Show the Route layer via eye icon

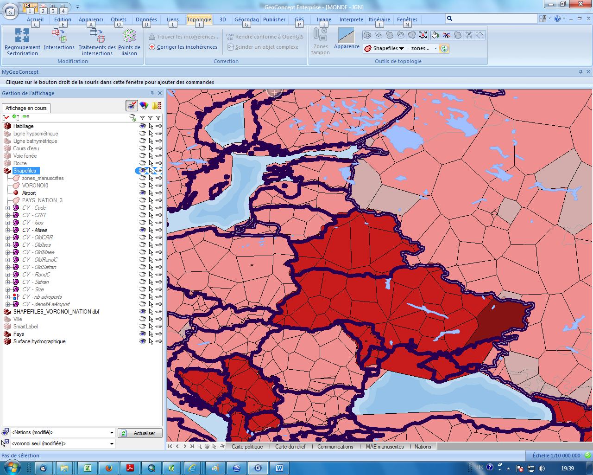[x=143, y=163]
